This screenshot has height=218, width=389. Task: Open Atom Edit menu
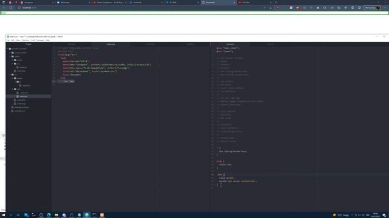click(x=13, y=40)
